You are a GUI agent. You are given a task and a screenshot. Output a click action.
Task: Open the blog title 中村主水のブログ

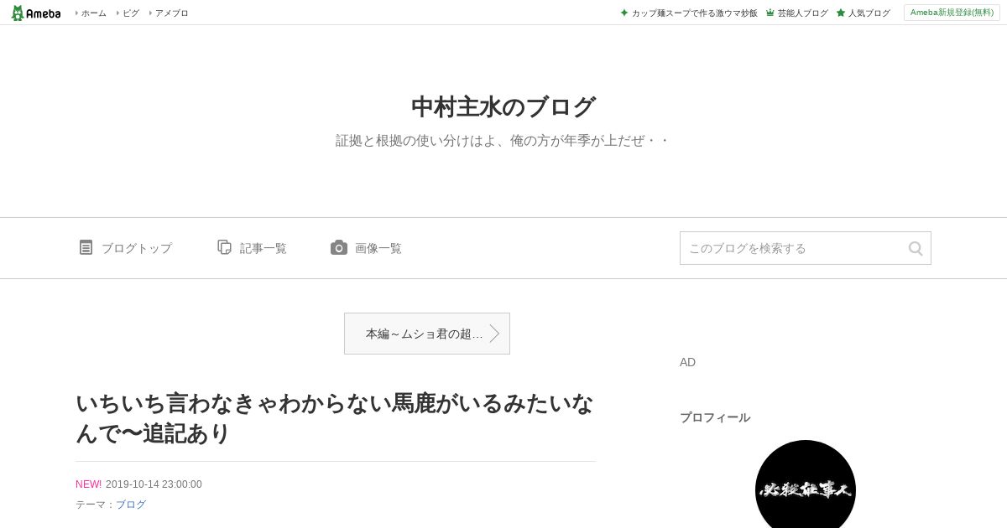(503, 107)
